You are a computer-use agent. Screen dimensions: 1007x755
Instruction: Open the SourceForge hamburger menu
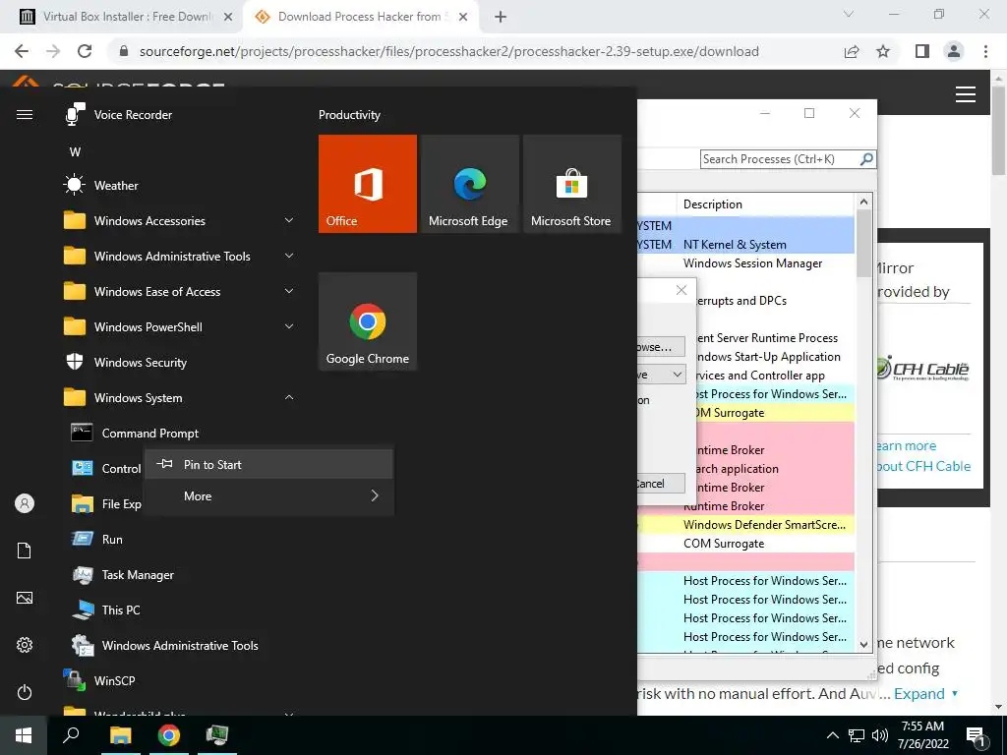(x=966, y=94)
